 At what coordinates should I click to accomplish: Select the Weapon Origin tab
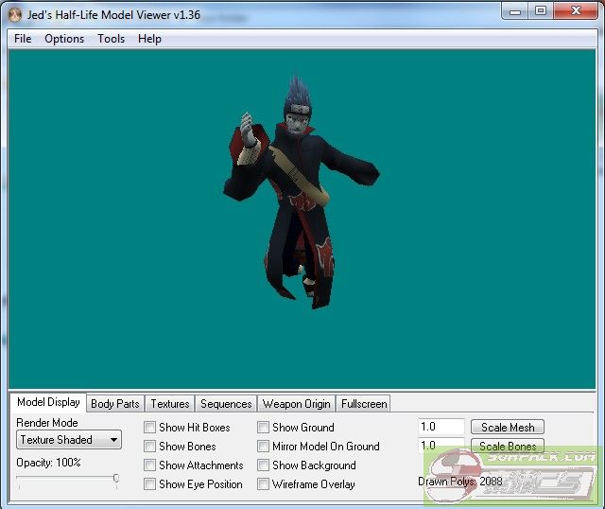pos(296,404)
